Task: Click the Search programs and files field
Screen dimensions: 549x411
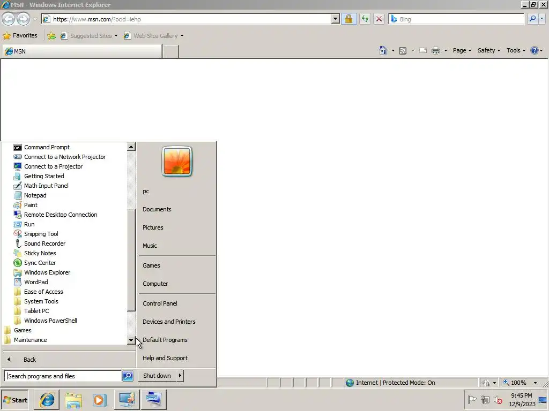Action: pyautogui.click(x=63, y=376)
